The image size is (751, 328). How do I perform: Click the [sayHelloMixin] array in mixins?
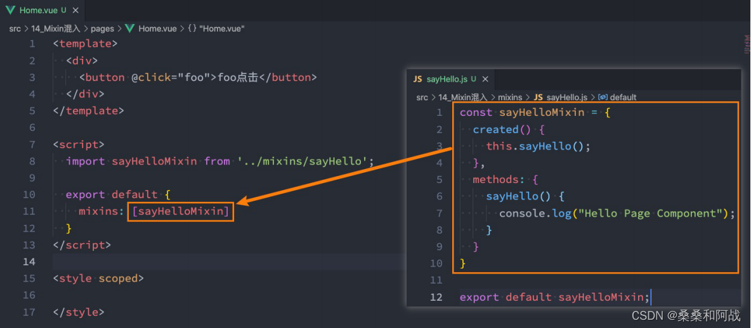[x=181, y=211]
